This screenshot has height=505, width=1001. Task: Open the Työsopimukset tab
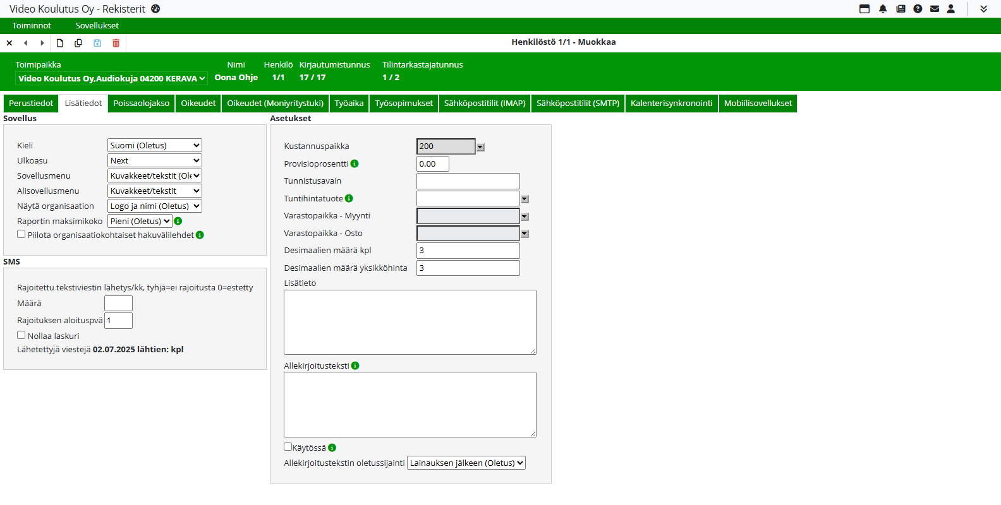pos(404,104)
